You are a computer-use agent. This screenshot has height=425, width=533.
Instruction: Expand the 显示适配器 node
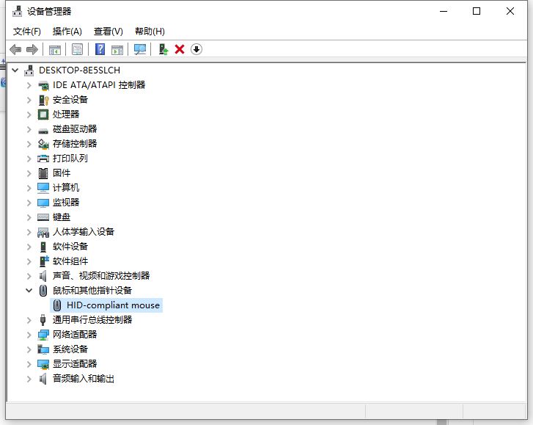29,364
